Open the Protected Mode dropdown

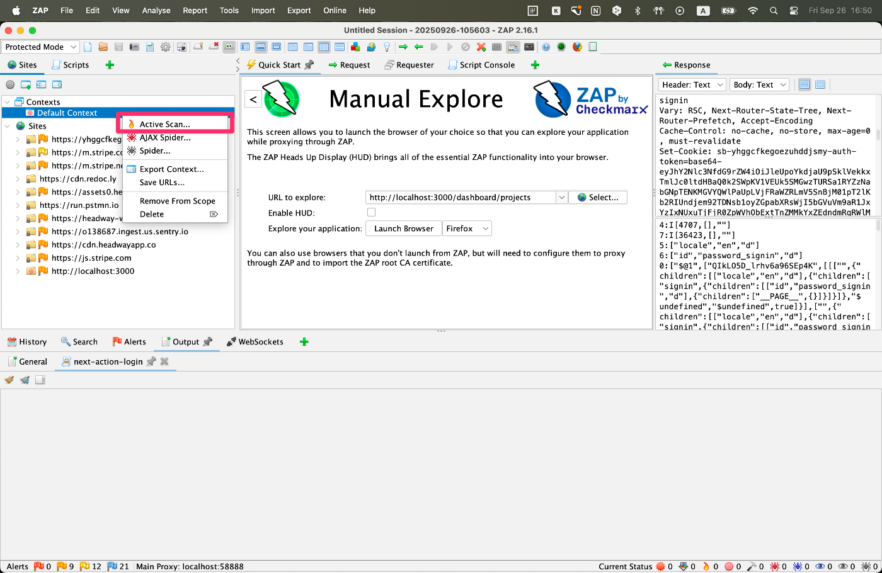40,47
